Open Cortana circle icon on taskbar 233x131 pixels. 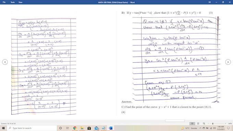point(60,128)
